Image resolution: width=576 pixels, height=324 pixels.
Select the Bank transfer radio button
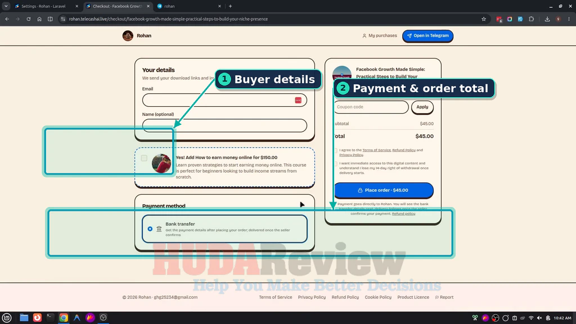click(150, 229)
